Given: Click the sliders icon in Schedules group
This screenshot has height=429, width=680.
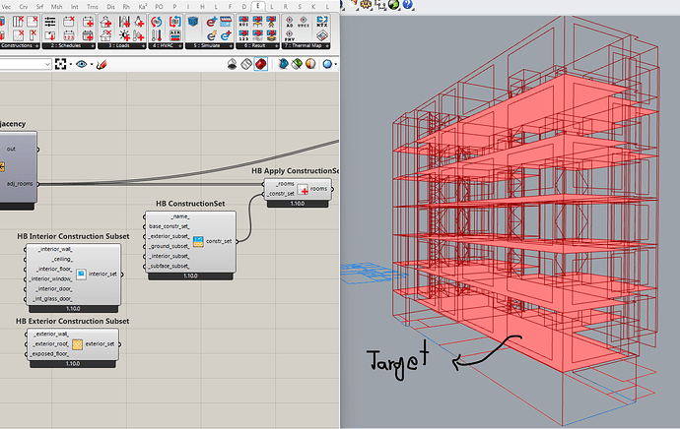Looking at the screenshot, I should (50, 22).
